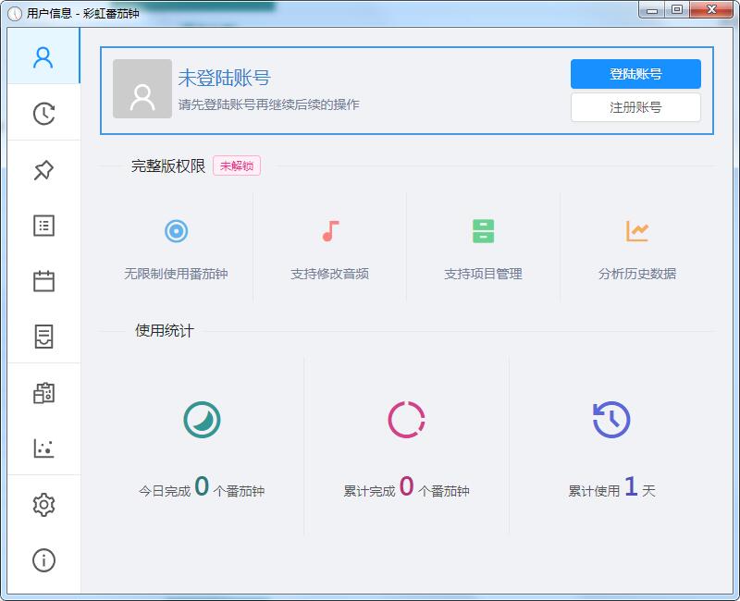The image size is (740, 601).
Task: Select the 无限制使用番茄钟 target icon
Action: click(x=176, y=231)
